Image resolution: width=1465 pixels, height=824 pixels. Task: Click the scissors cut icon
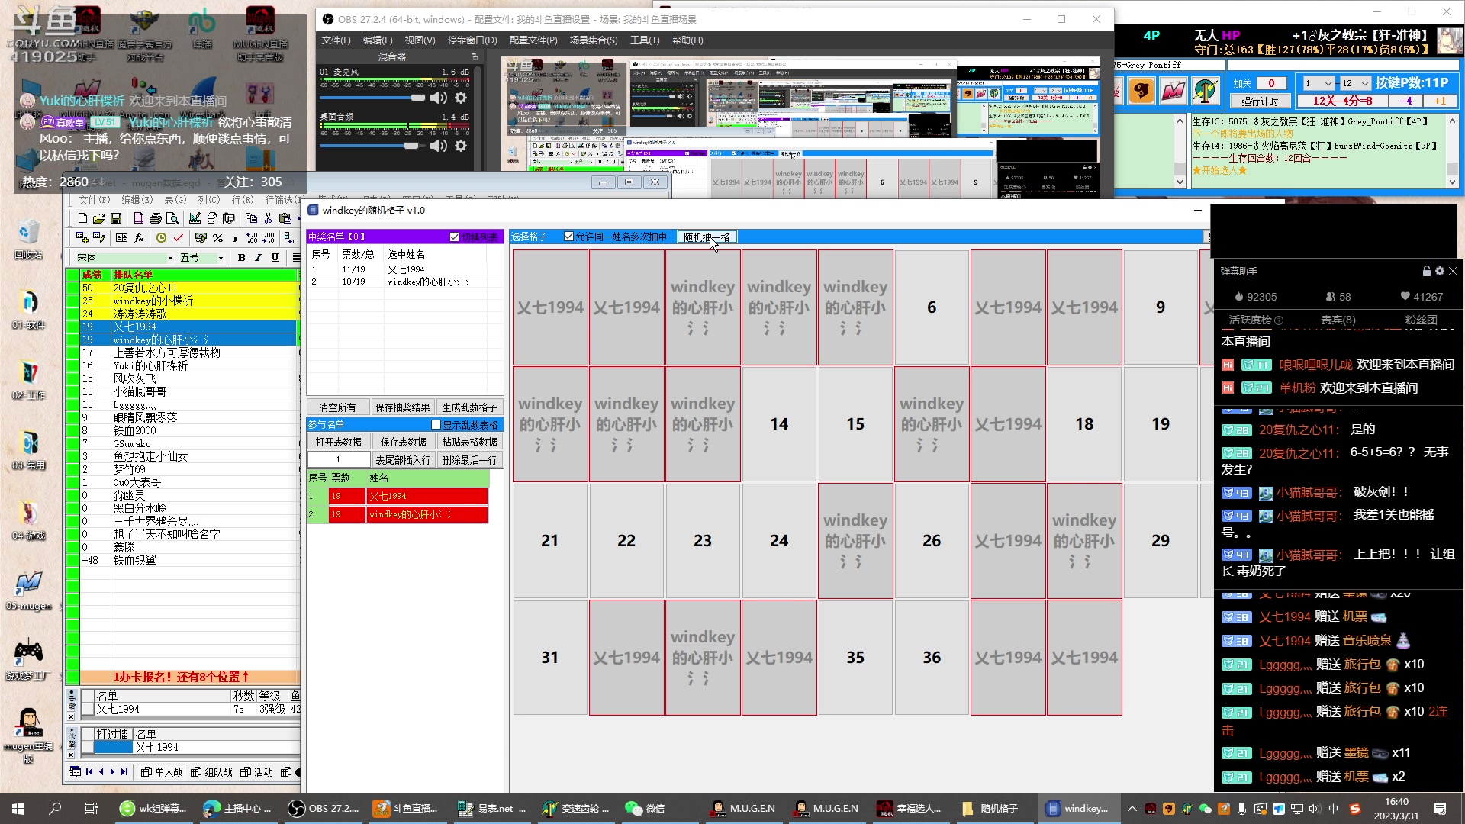click(268, 218)
